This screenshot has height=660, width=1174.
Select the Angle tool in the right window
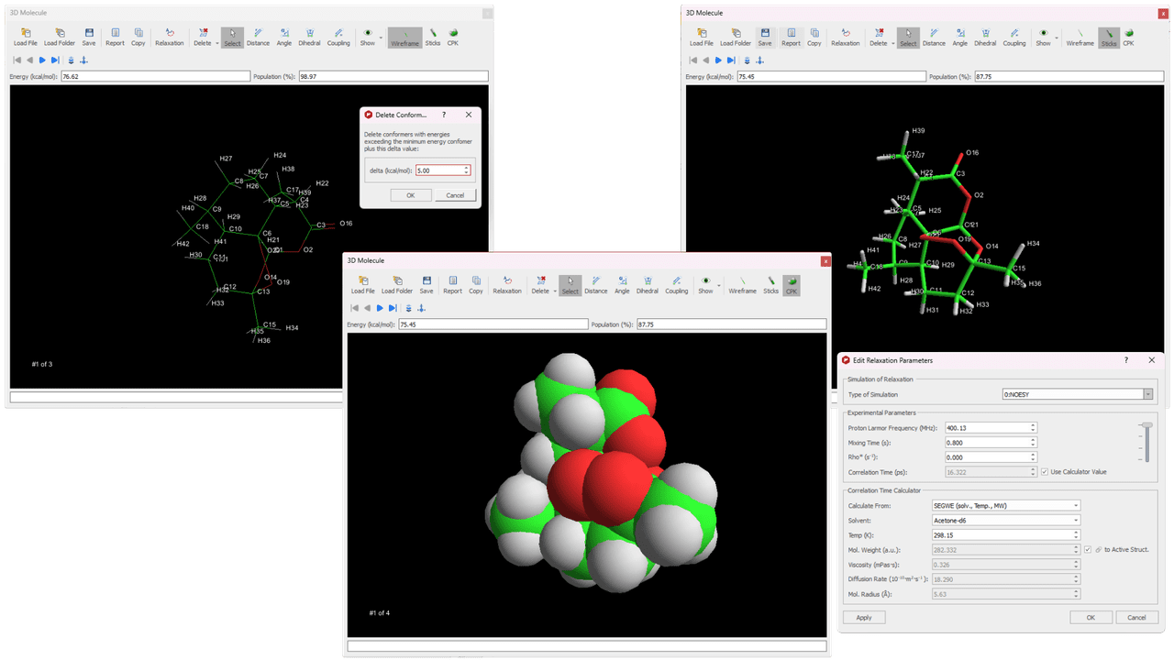click(x=959, y=37)
